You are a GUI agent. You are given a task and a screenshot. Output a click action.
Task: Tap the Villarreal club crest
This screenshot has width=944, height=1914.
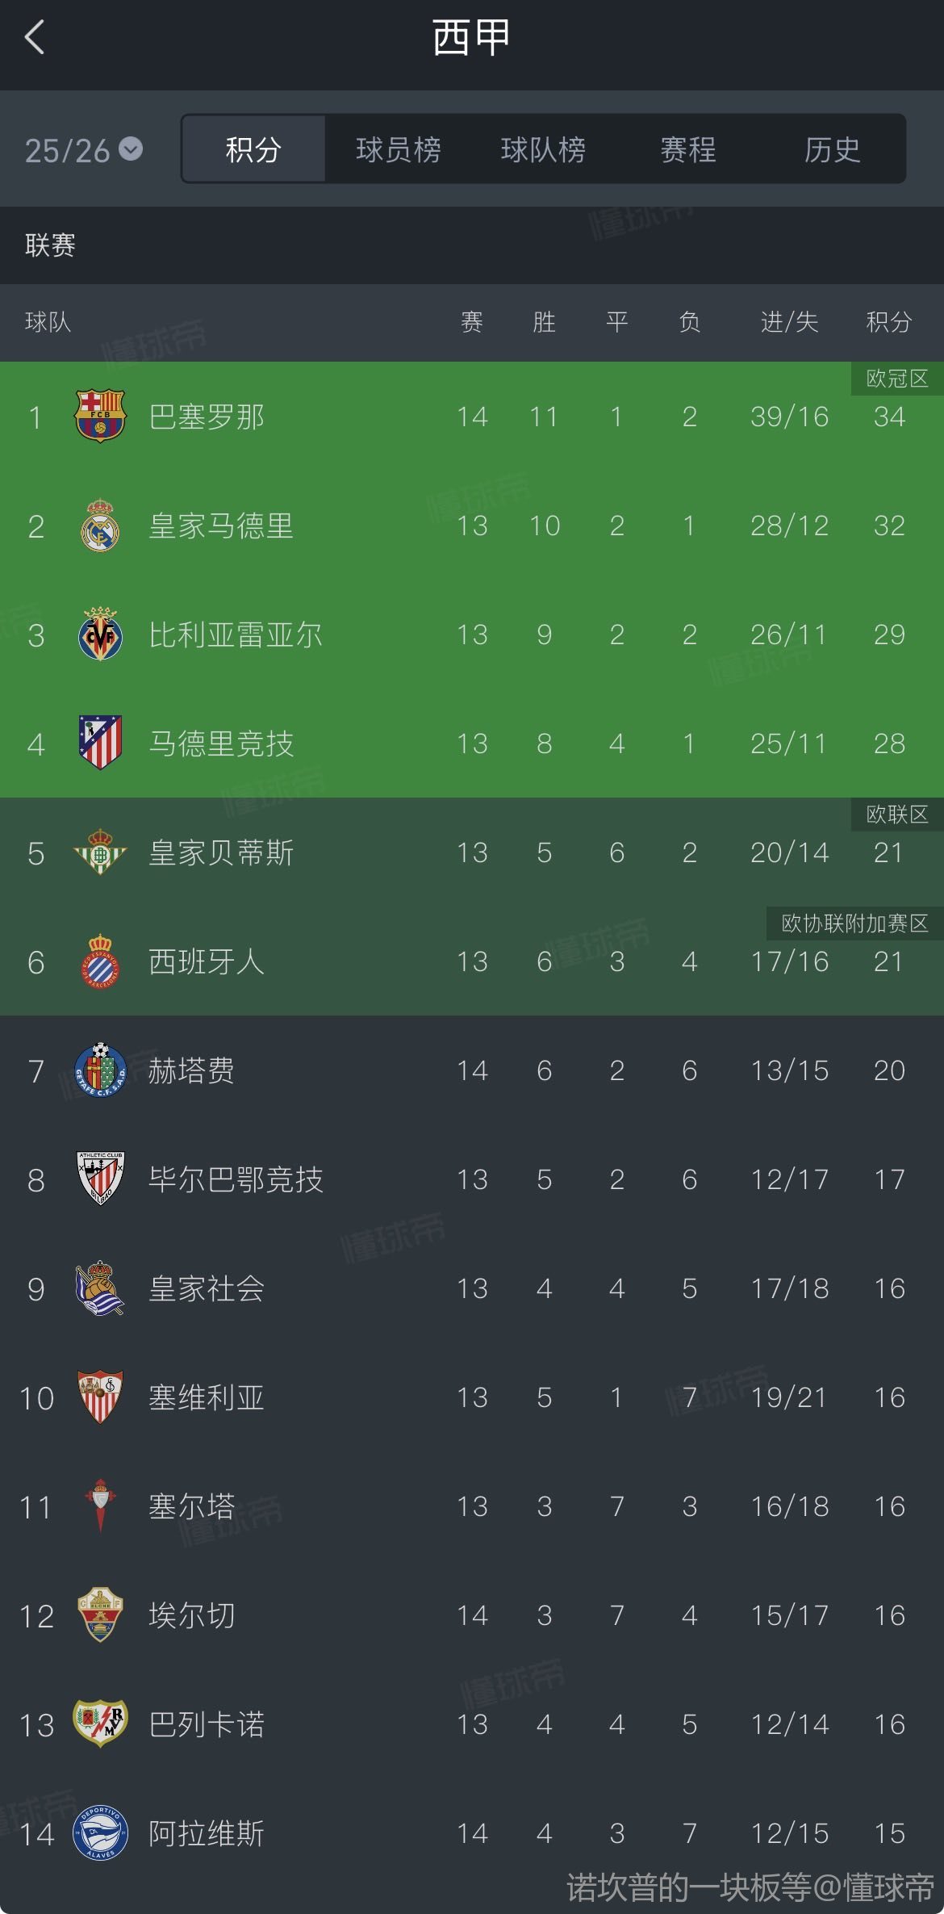point(100,635)
